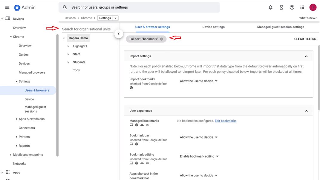Collapse the Import settings section
Screen dimensions: 320x180
pos(306,56)
